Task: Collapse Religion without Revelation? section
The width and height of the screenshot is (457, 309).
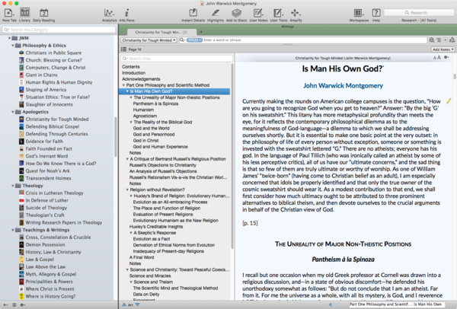Action: pos(127,190)
